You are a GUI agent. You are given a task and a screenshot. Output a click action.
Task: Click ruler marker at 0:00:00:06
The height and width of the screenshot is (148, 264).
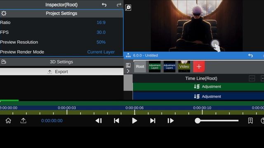(134, 108)
